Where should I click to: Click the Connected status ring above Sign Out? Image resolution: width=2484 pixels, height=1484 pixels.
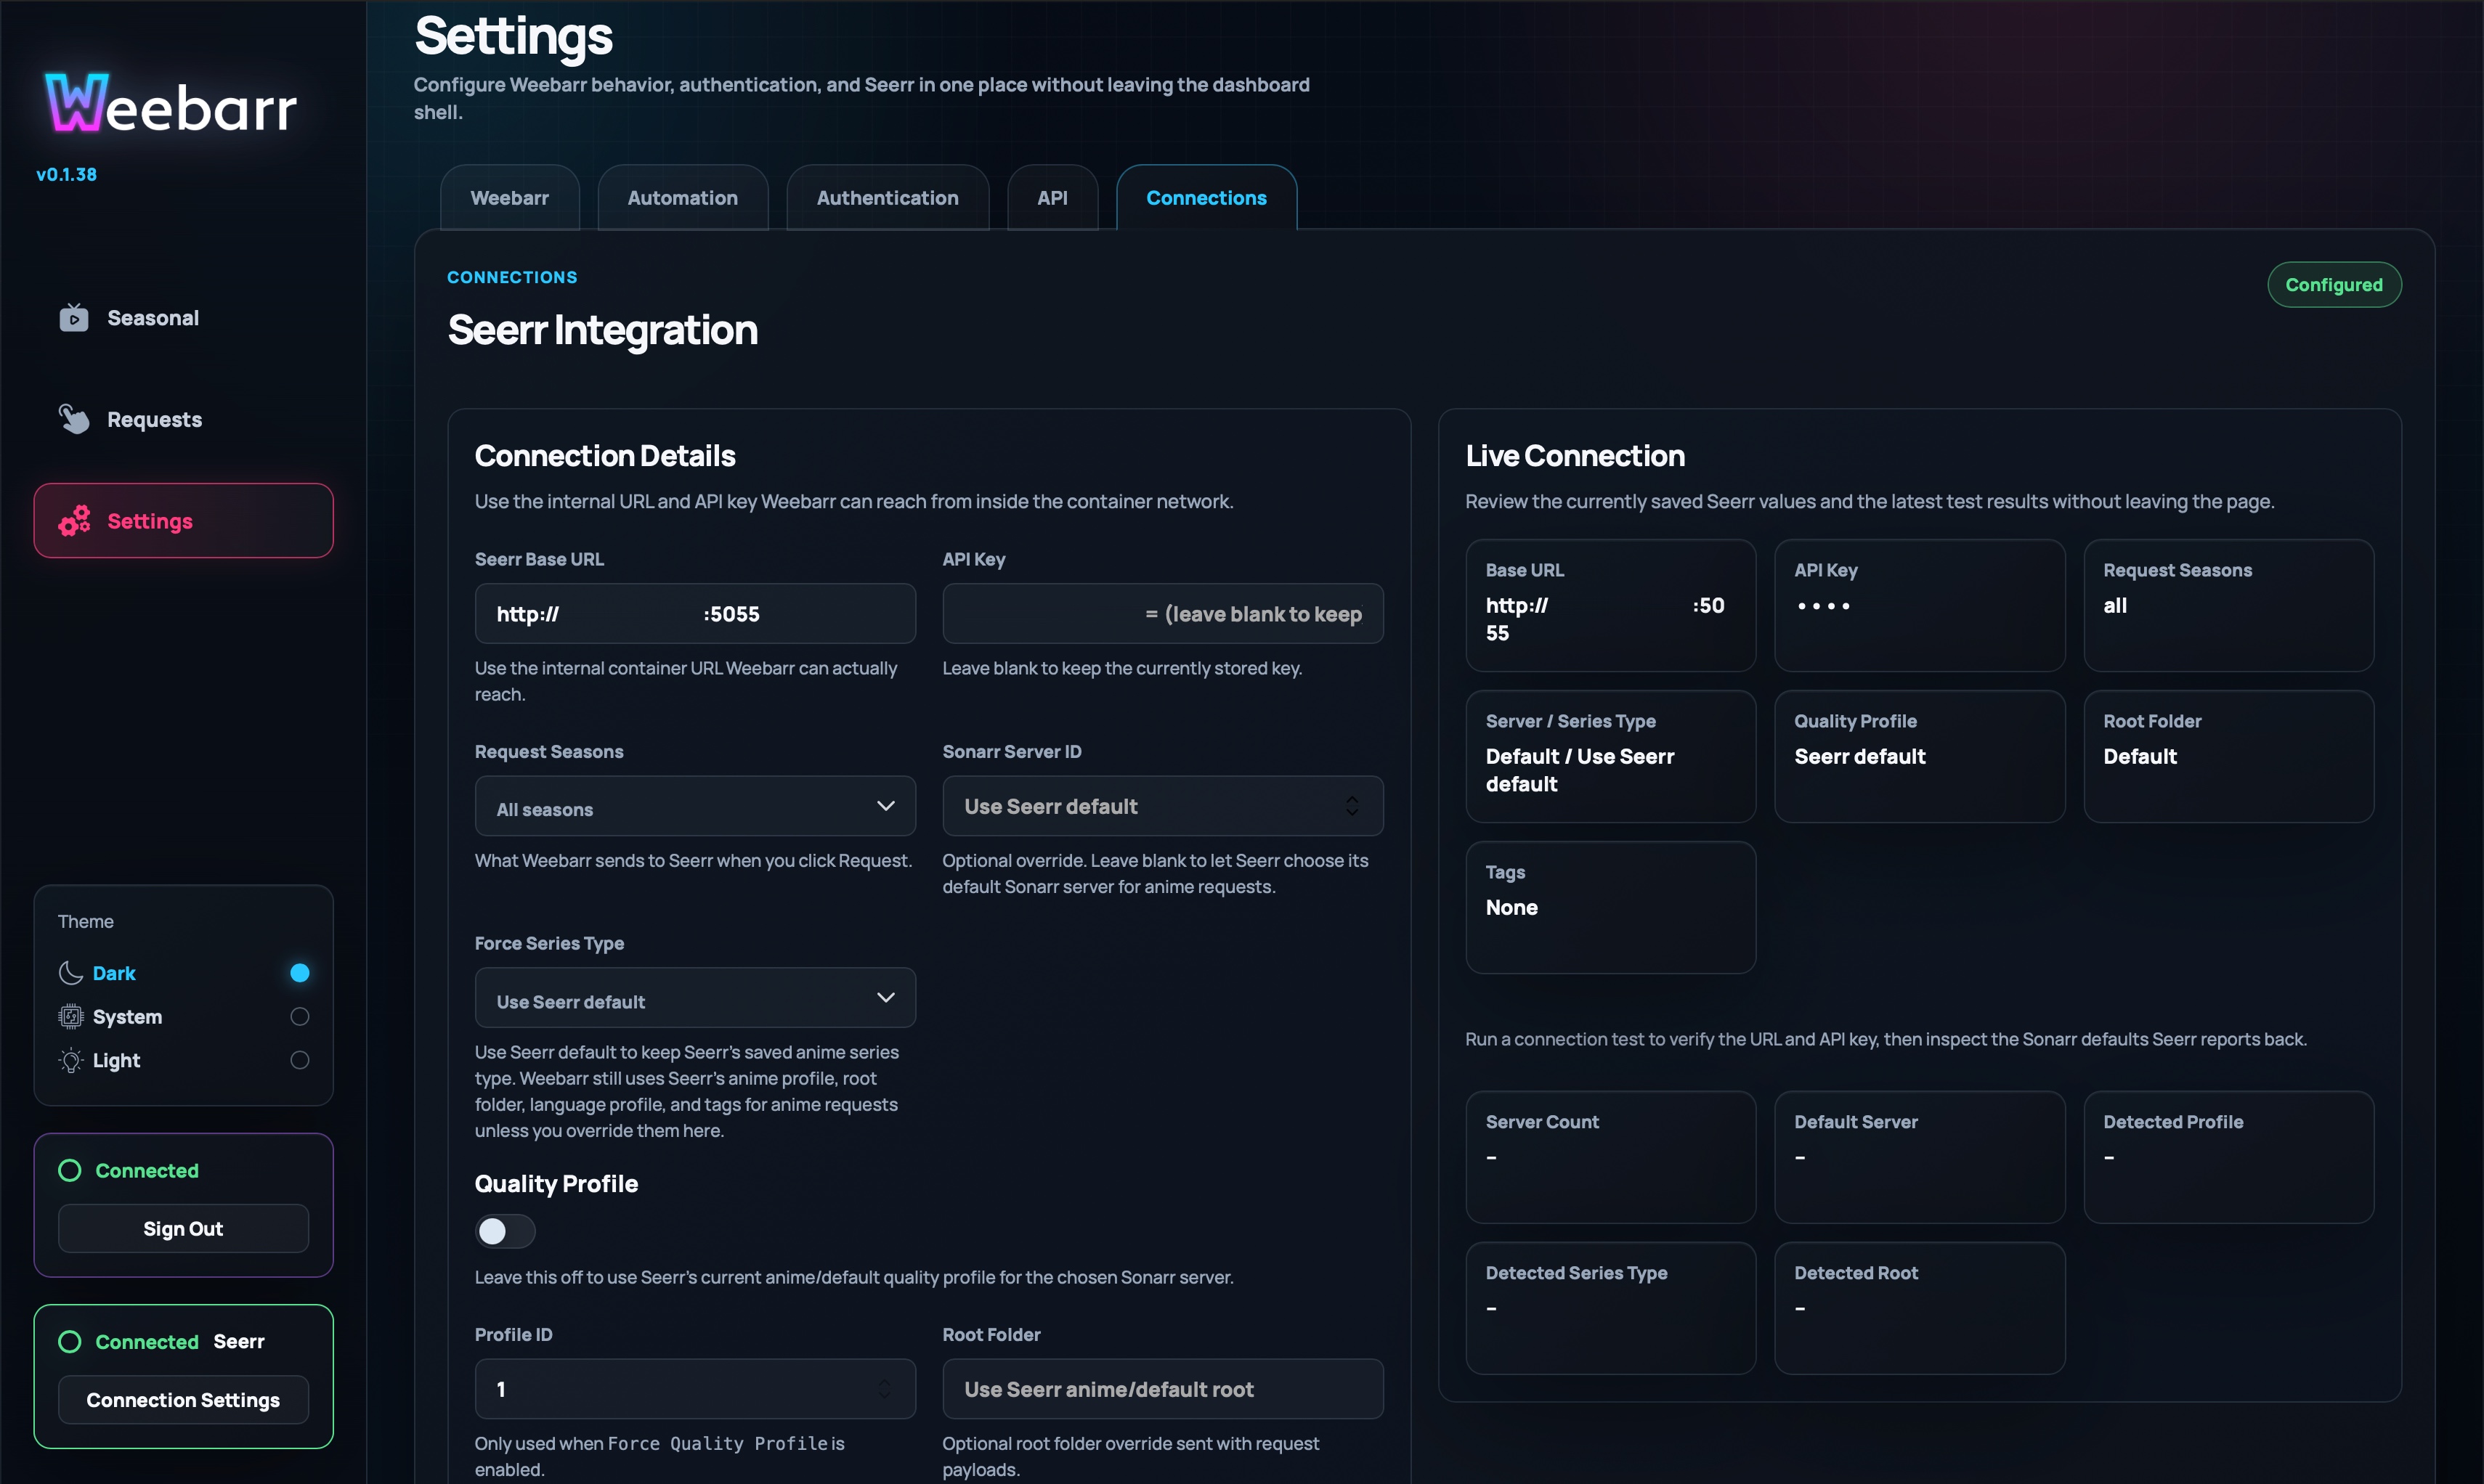coord(70,1170)
